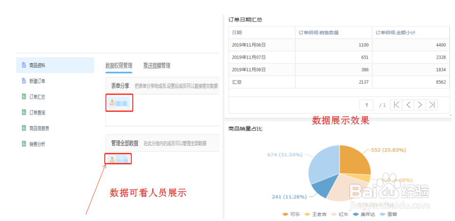Go to previous page of table
Screen dimensions: 455x221
408,105
